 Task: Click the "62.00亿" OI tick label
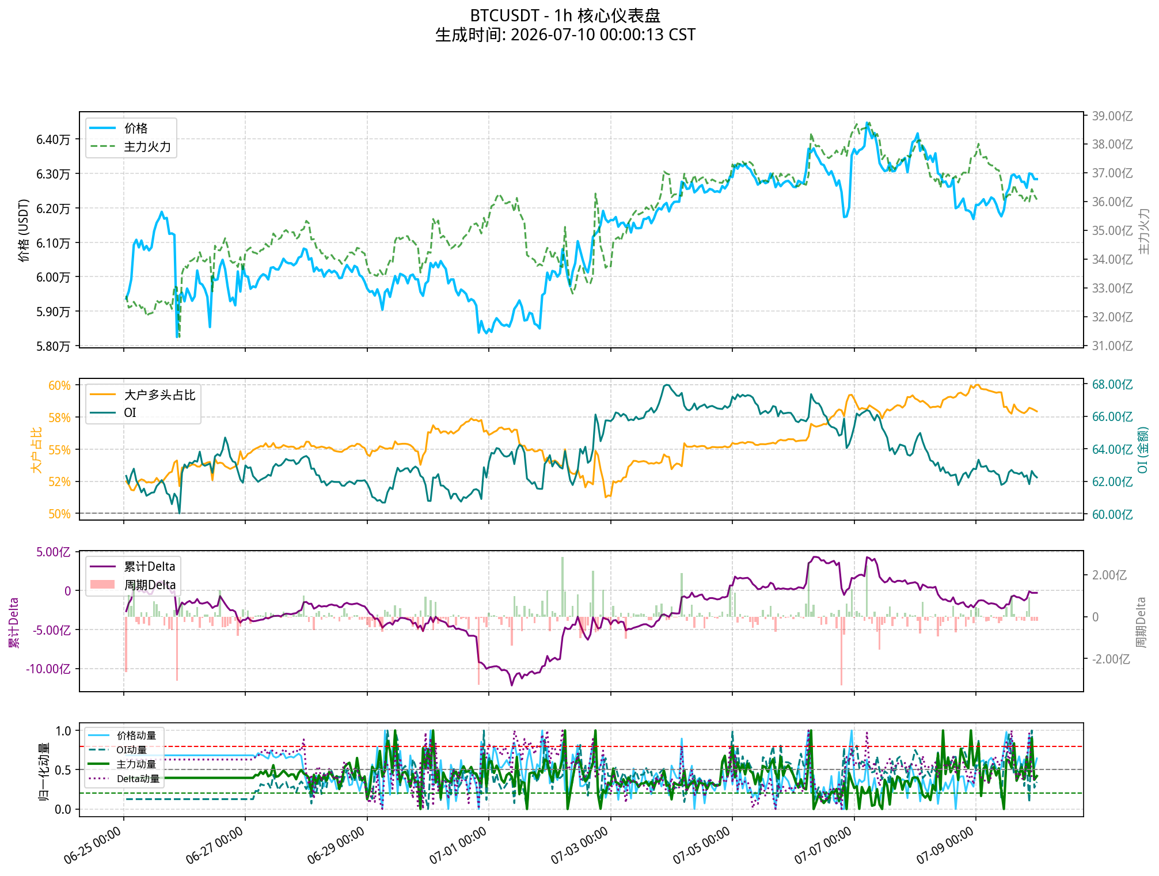click(x=1112, y=482)
